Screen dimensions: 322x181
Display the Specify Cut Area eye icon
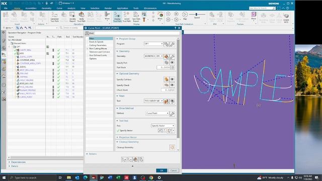point(172,79)
